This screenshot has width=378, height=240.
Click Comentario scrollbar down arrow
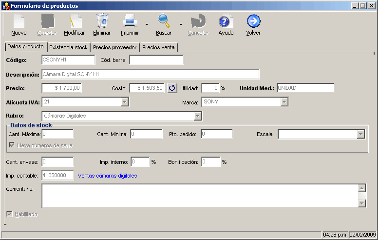point(362,203)
